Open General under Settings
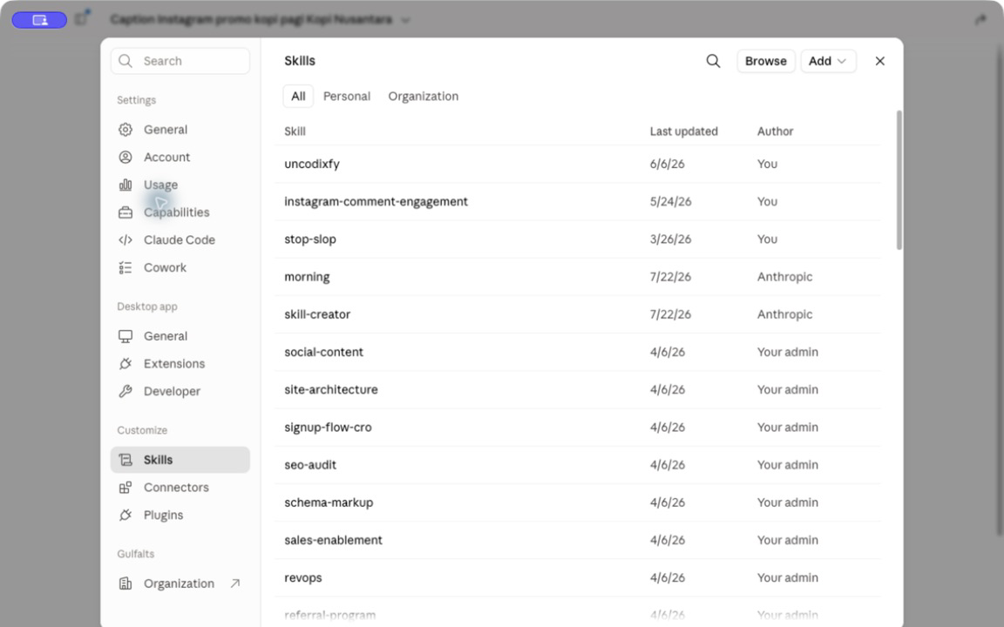Screen dimensions: 1004x627 click(180, 129)
